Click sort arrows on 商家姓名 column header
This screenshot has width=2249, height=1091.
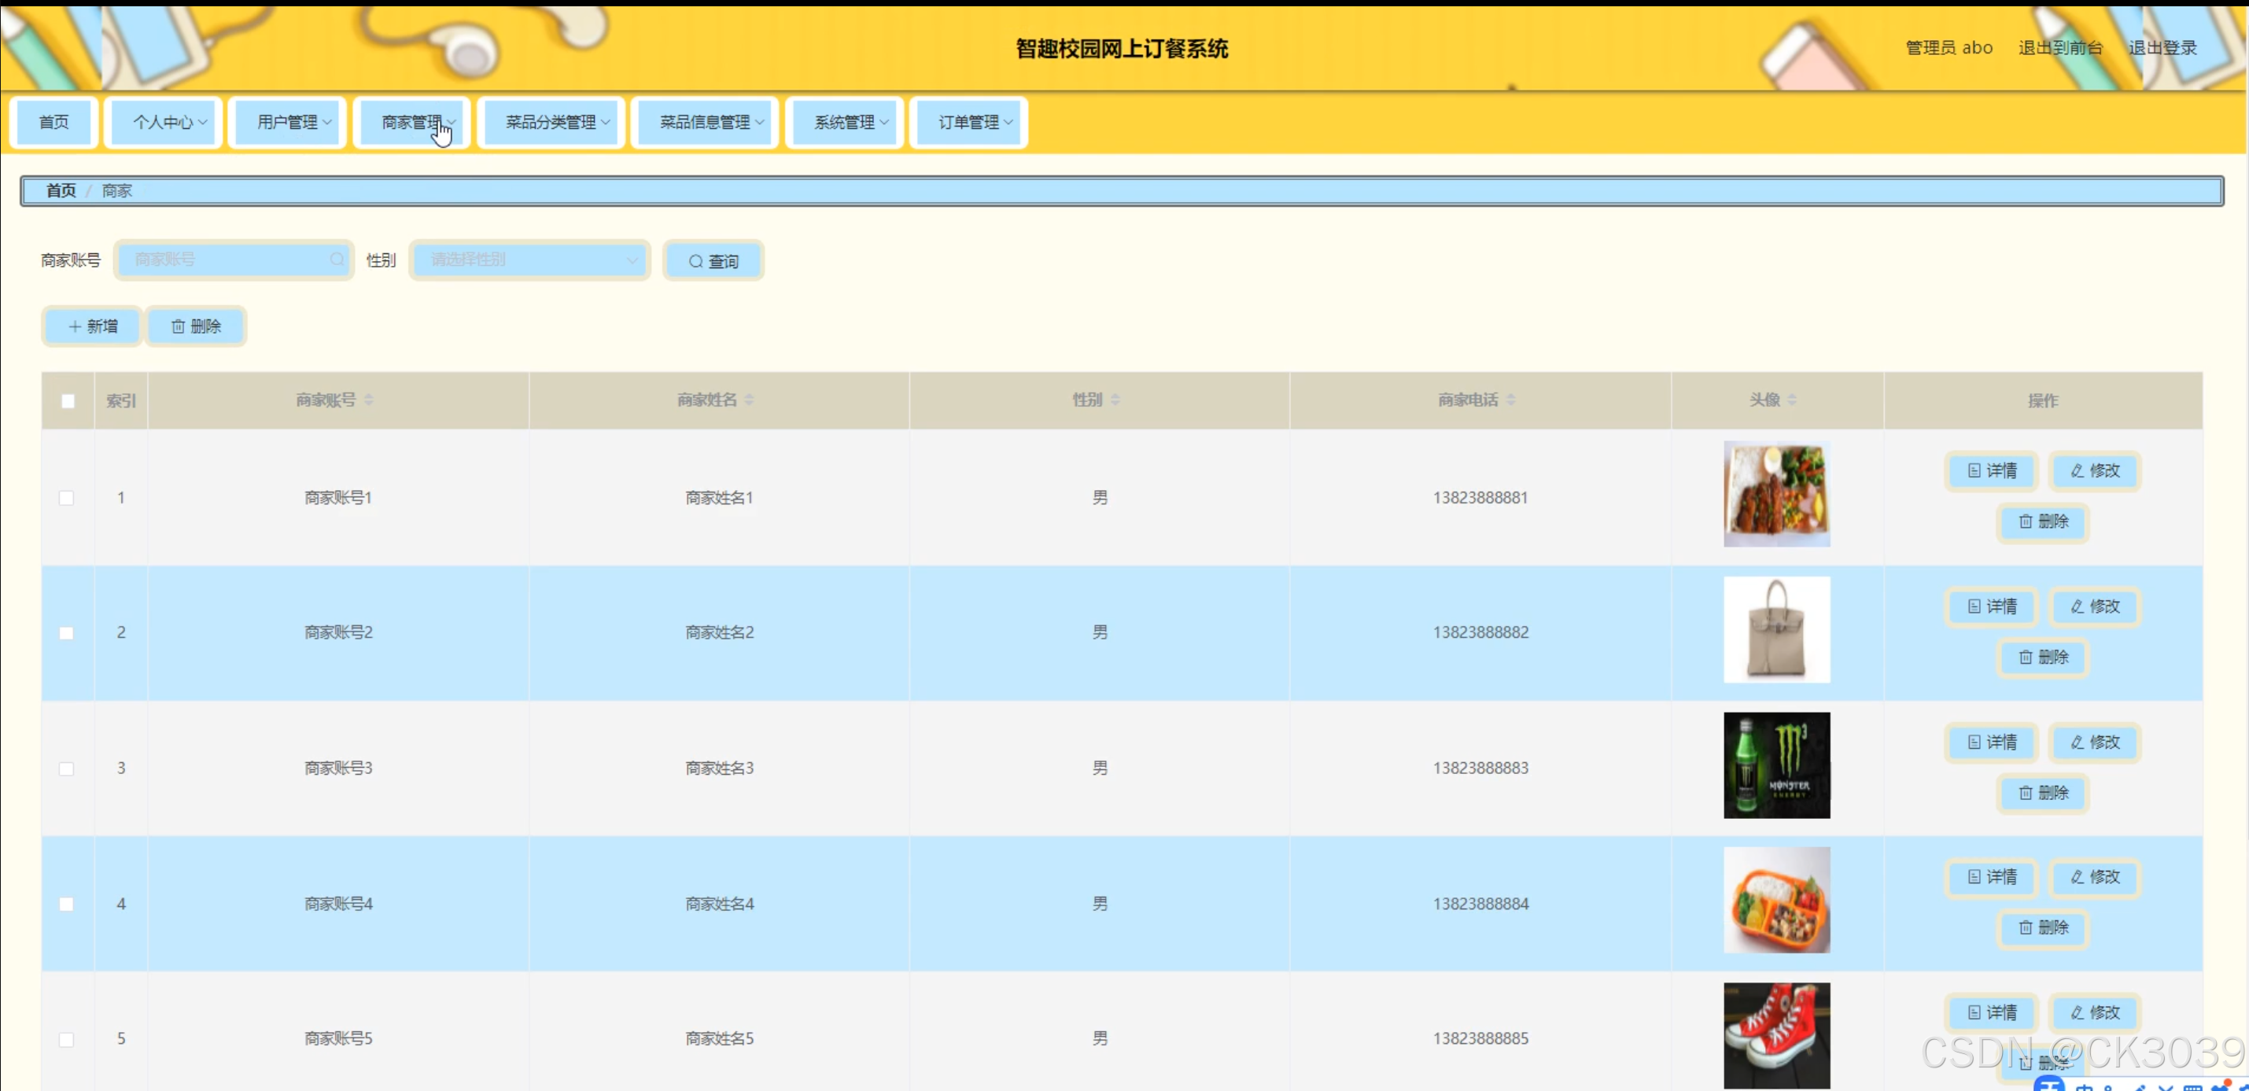[x=749, y=400]
